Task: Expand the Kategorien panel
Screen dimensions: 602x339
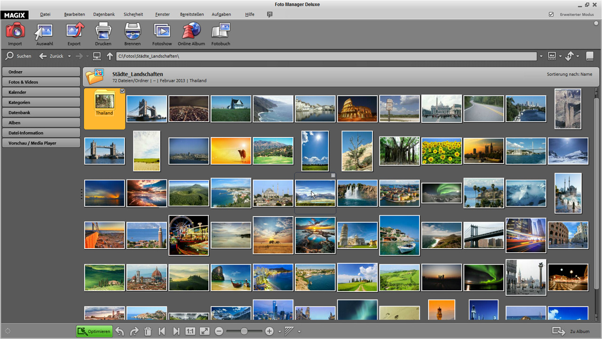Action: [41, 102]
